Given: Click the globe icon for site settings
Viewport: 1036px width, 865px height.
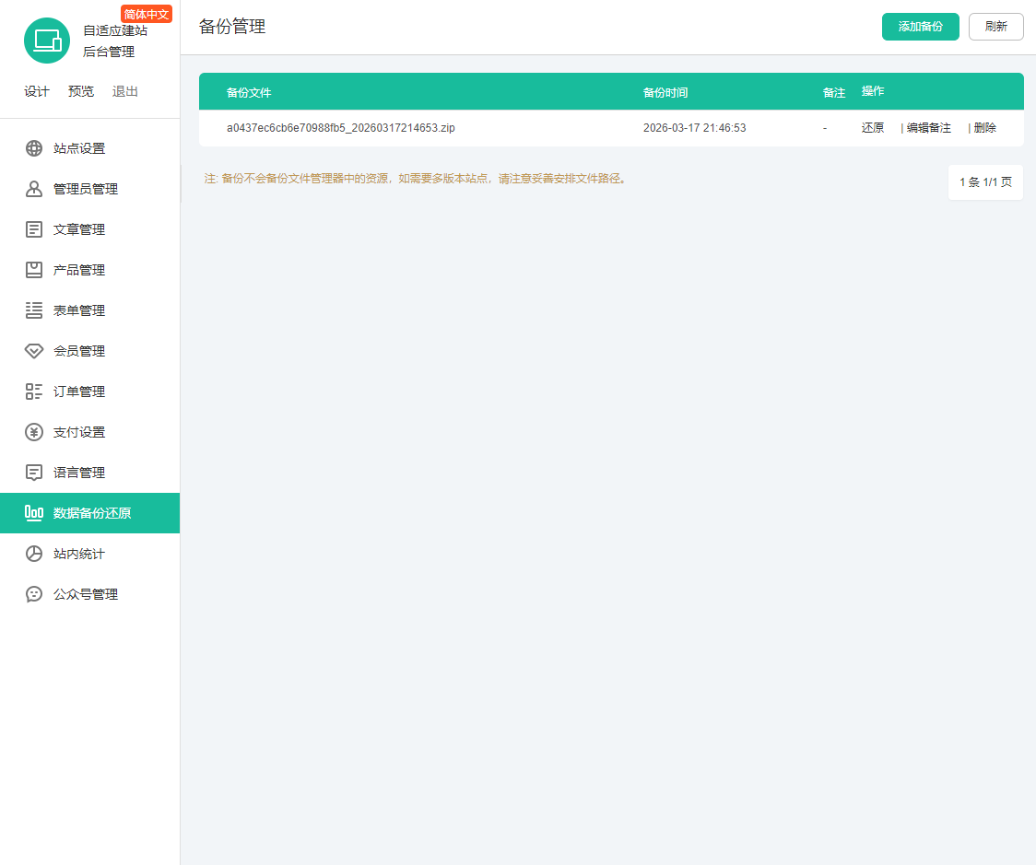Looking at the screenshot, I should [x=34, y=148].
